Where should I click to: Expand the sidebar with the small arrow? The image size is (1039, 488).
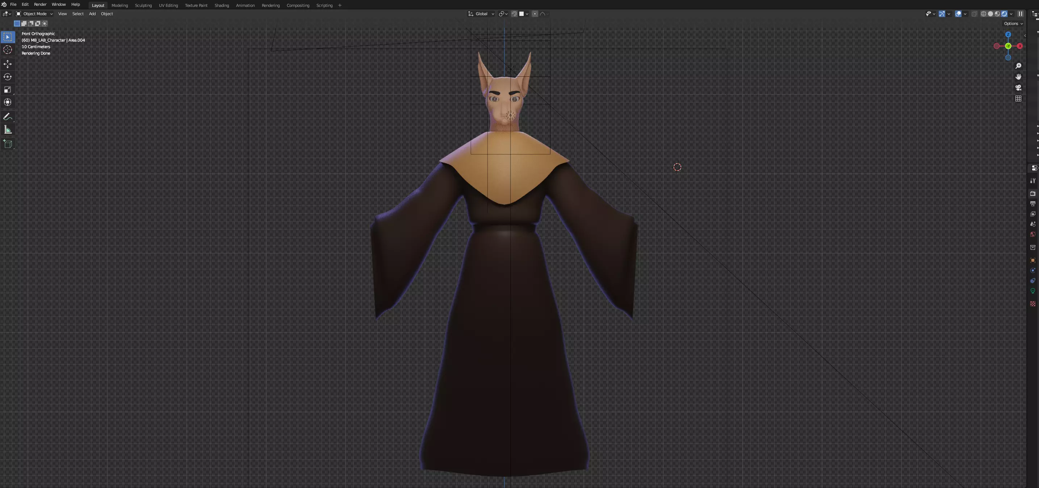(x=1025, y=35)
